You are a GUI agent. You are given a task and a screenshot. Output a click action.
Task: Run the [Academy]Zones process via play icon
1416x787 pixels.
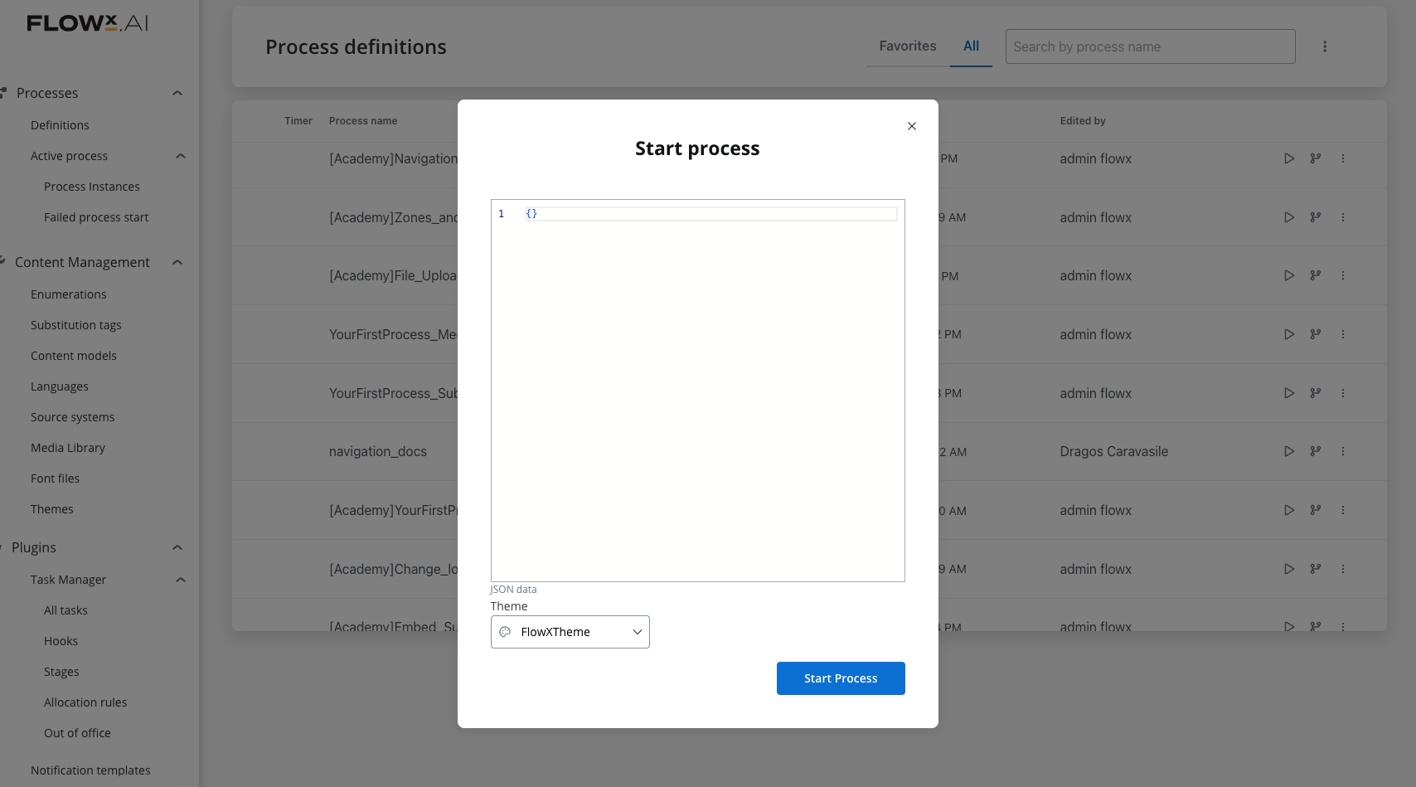tap(1289, 217)
